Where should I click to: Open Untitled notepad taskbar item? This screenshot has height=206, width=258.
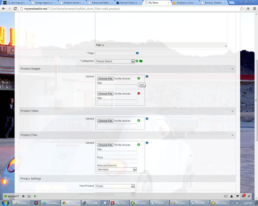tap(159, 203)
